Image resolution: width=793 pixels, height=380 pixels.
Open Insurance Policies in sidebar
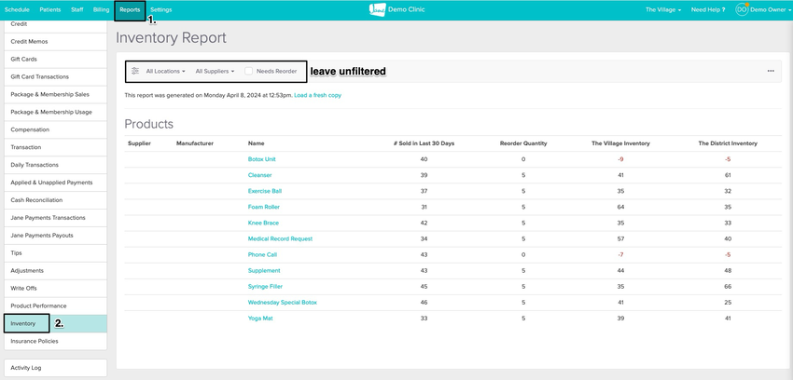pos(35,341)
